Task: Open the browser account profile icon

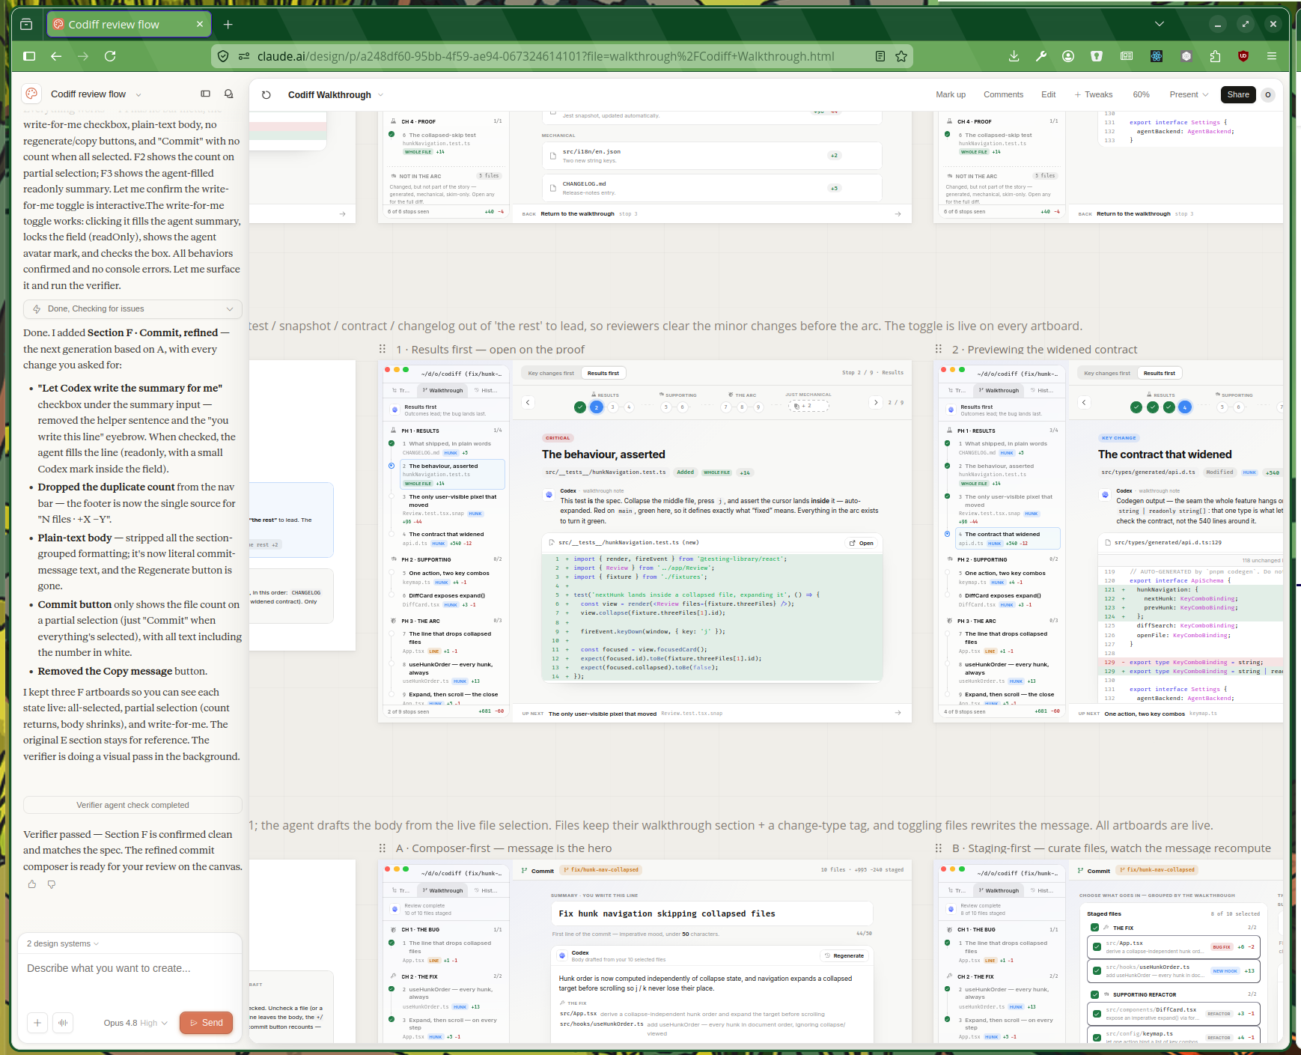Action: [x=1068, y=56]
